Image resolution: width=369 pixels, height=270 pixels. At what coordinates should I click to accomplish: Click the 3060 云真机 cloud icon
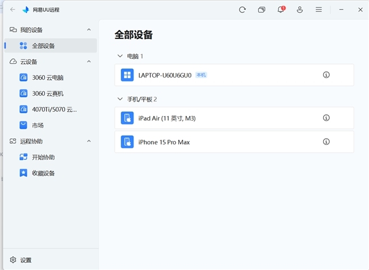23,93
